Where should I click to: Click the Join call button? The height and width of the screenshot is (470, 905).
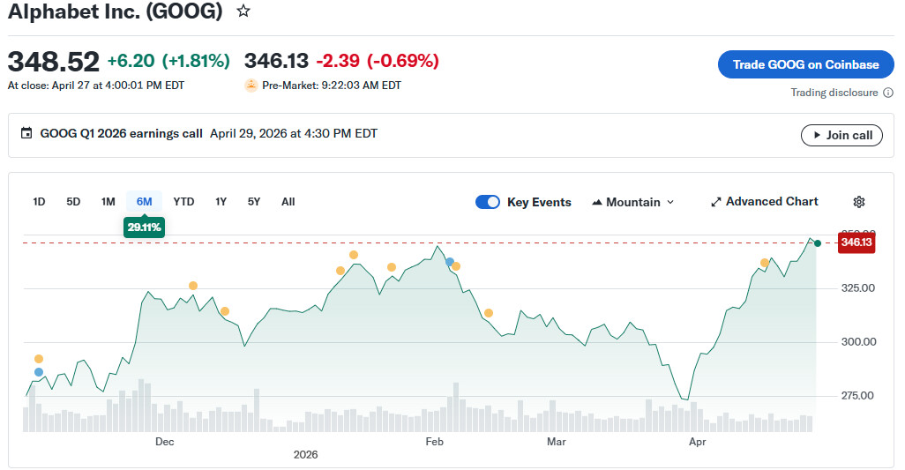[841, 135]
